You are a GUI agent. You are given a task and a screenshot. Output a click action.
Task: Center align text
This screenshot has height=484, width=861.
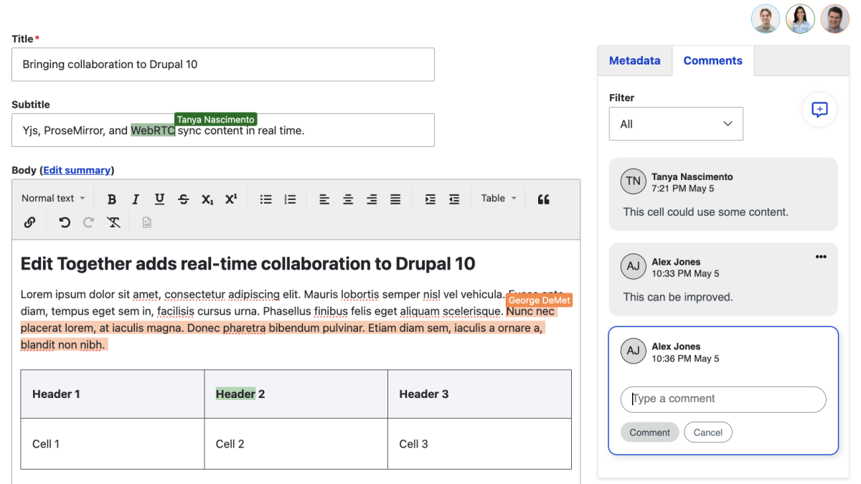coord(348,199)
